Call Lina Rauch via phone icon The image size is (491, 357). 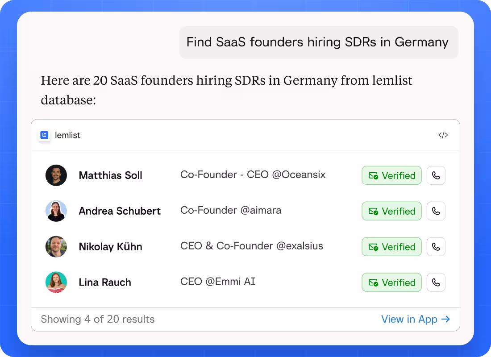pyautogui.click(x=436, y=282)
